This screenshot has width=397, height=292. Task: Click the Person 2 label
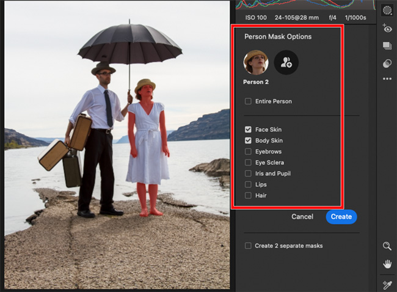coord(256,82)
